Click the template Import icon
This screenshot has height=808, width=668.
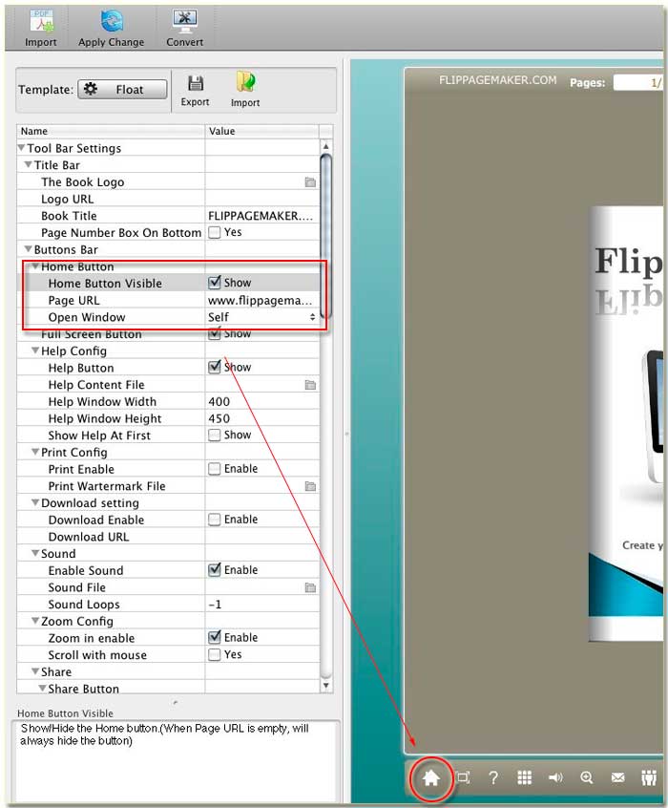[x=245, y=82]
